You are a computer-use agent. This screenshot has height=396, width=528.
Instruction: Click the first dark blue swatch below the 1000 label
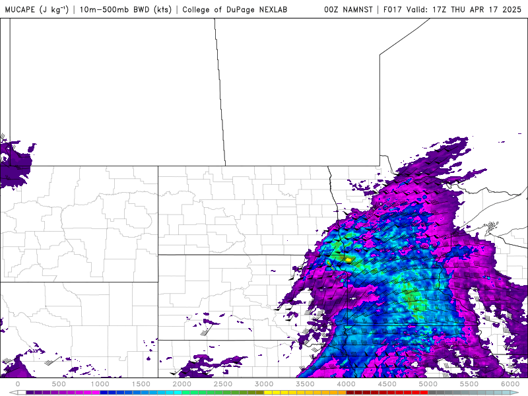(x=104, y=393)
